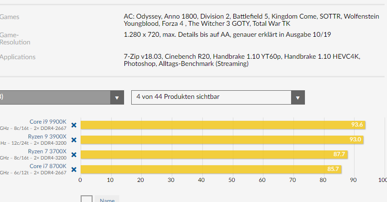The height and width of the screenshot is (202, 387).
Task: Click the 93.0 bar for Ryzen 9 3900X
Action: 222,140
